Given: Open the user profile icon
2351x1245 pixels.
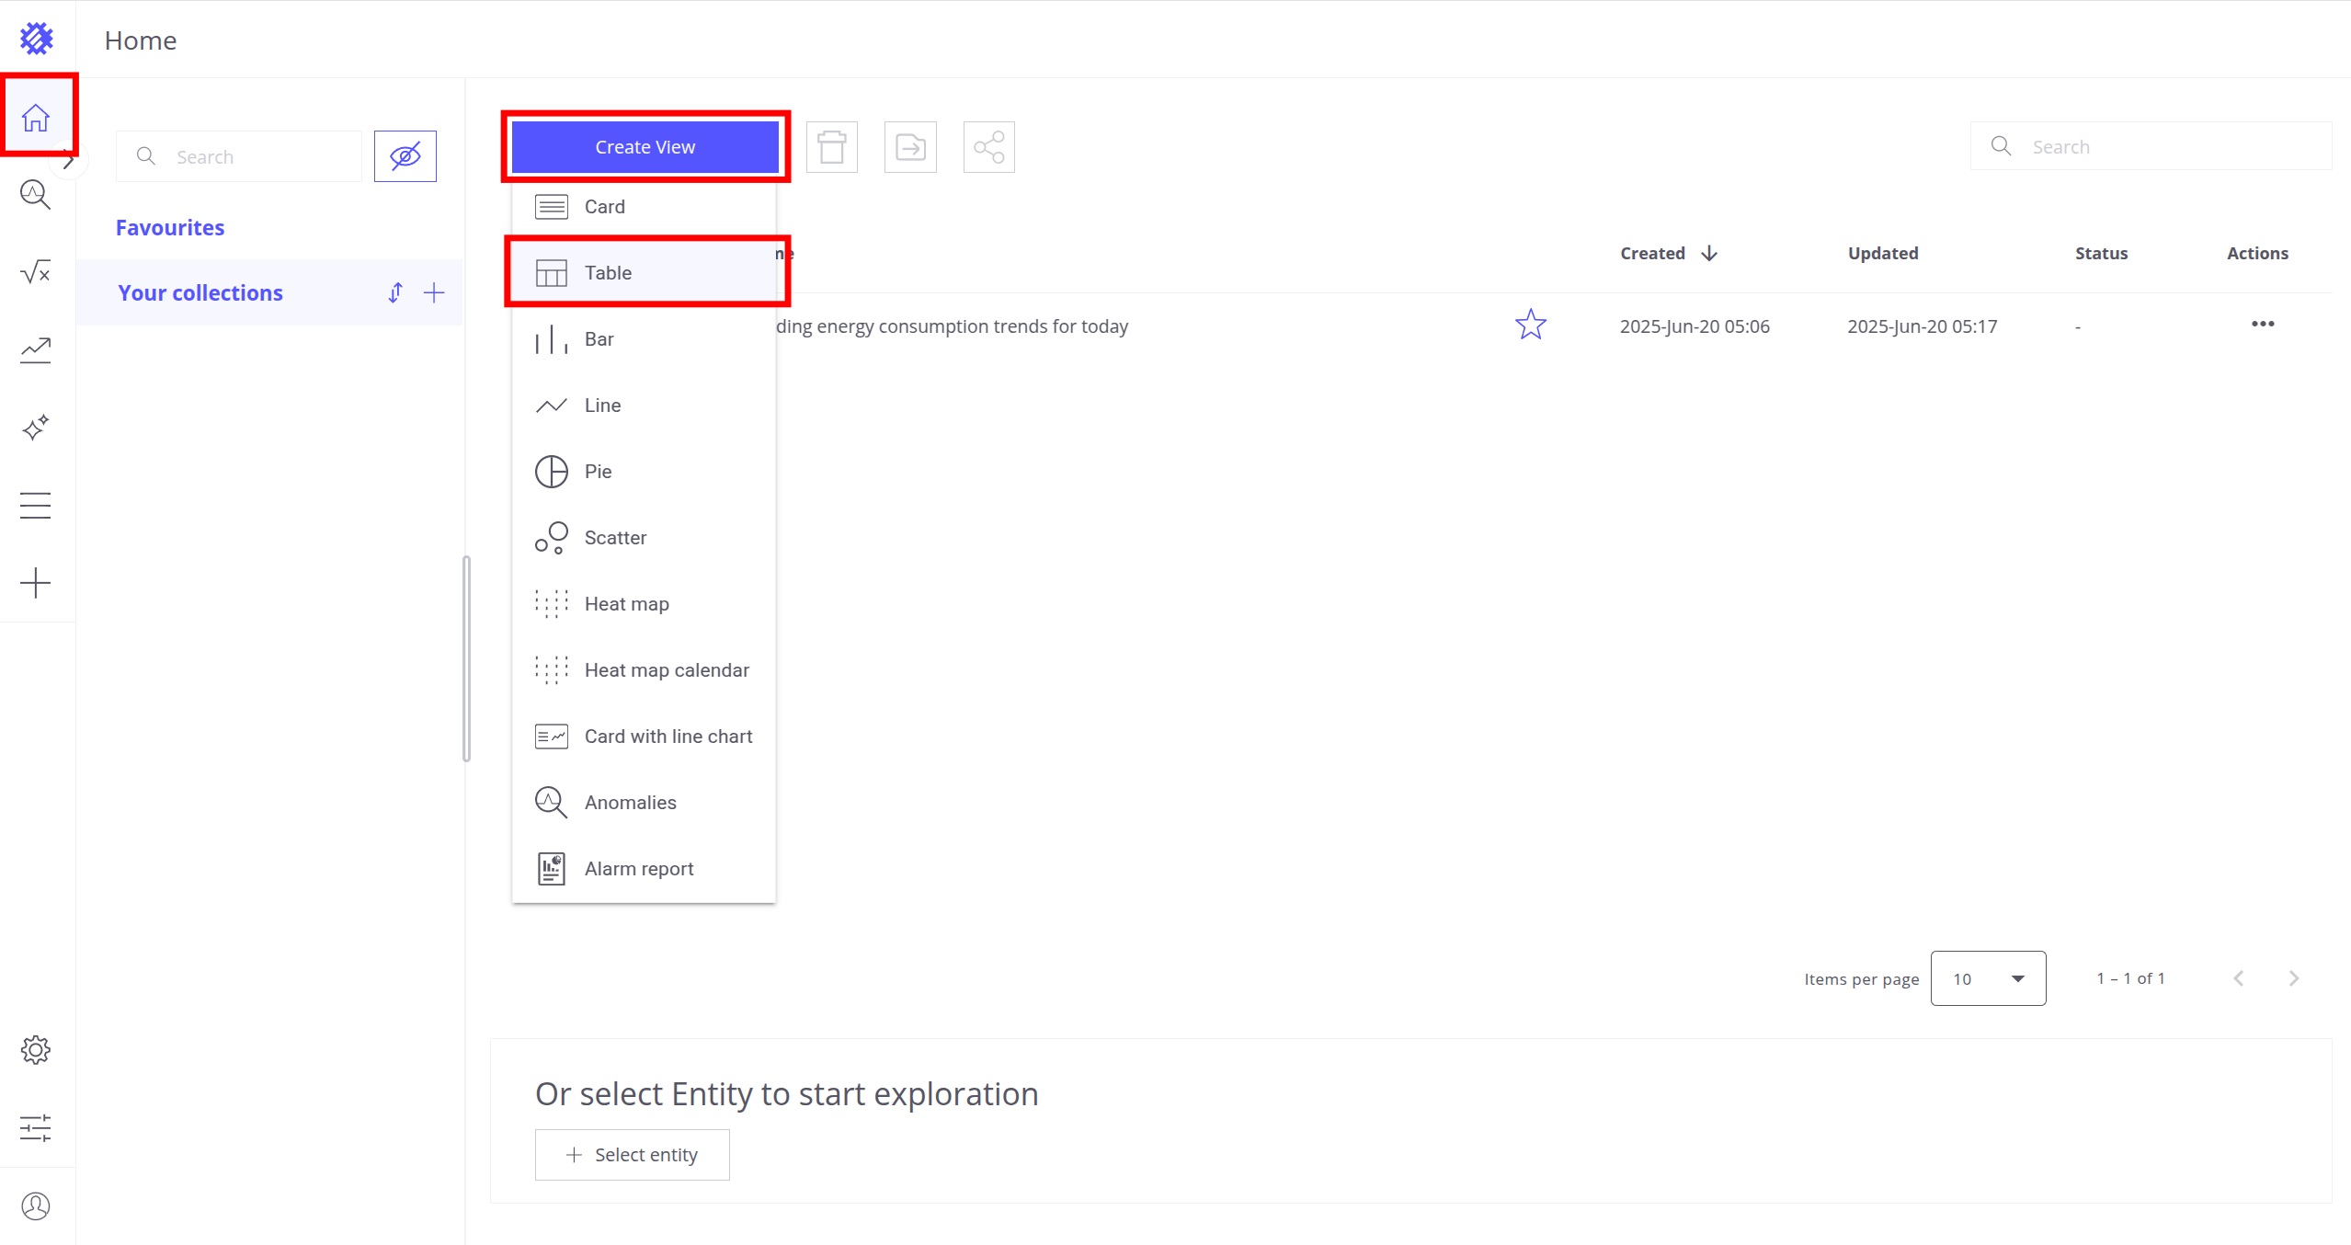Looking at the screenshot, I should (35, 1205).
